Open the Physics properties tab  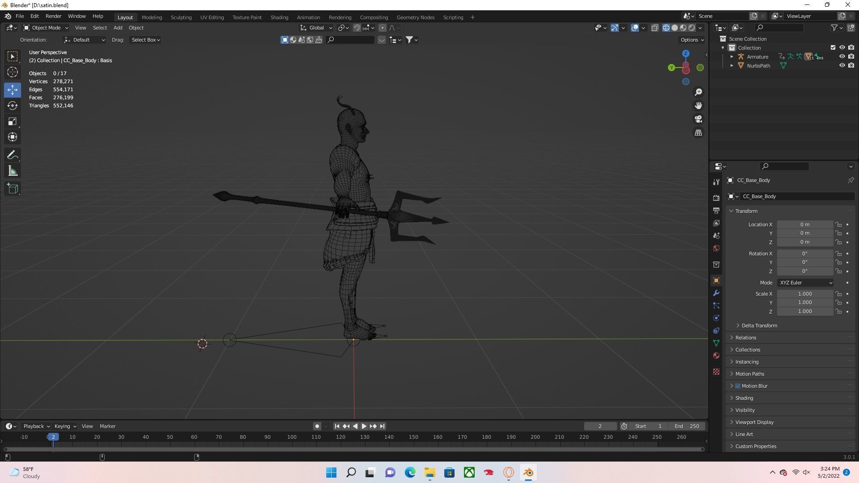716,318
